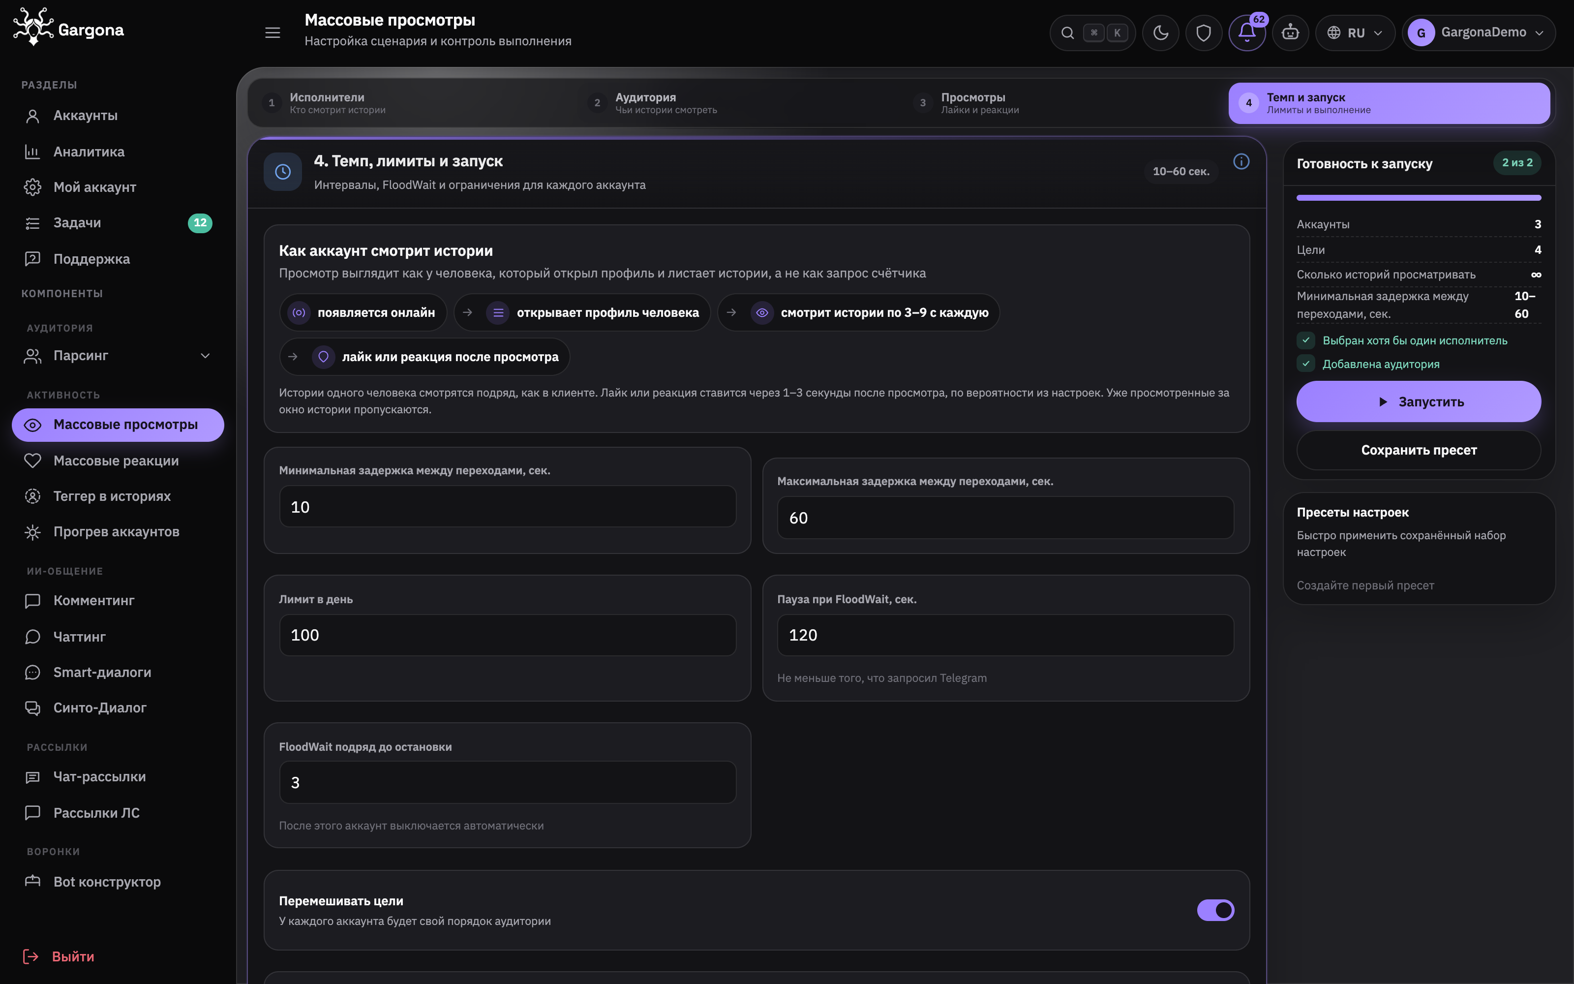Open Прогрев аккаунтов
The height and width of the screenshot is (984, 1574).
point(118,532)
